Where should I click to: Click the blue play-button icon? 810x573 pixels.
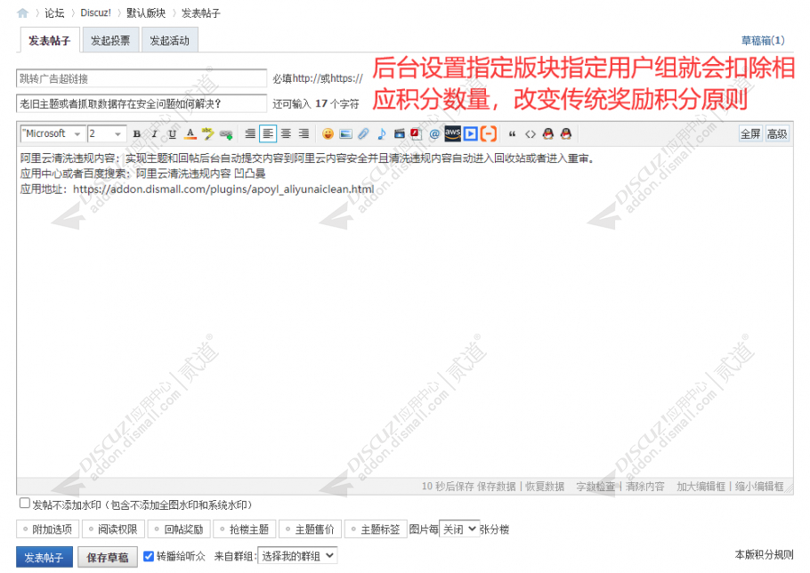pyautogui.click(x=470, y=134)
